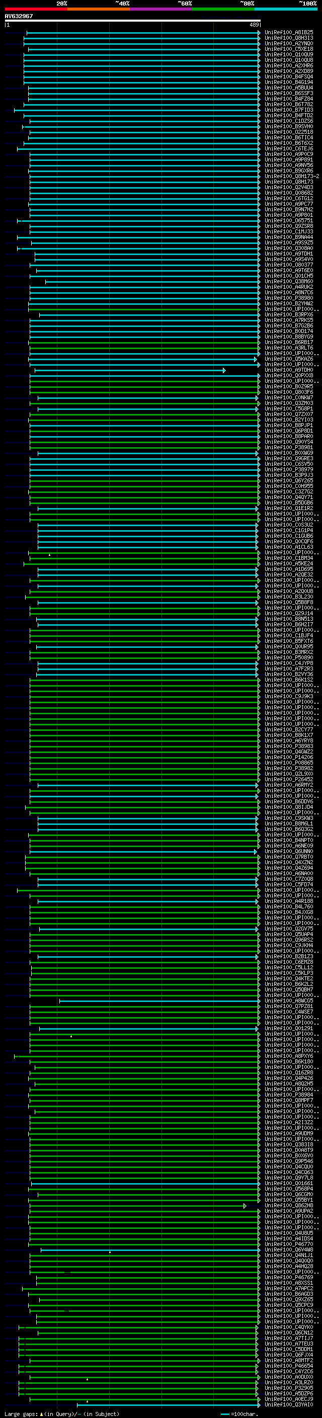Screen dimensions: 322x1418
Task: Select the UniRef100_B9GXR6 label
Action: [288, 171]
